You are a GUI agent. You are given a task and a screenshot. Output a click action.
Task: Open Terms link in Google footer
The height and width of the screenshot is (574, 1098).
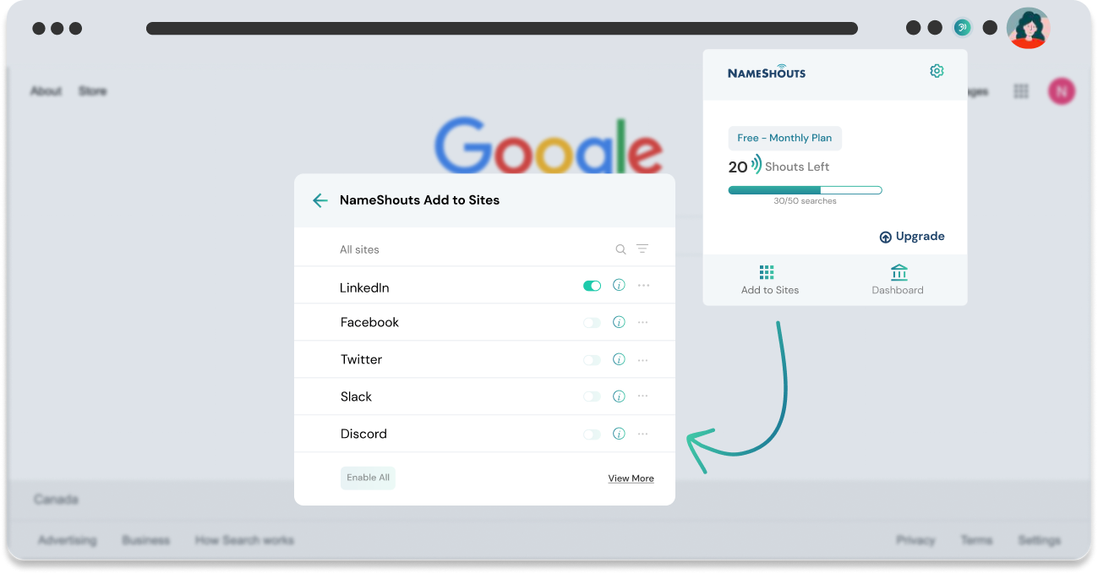976,540
